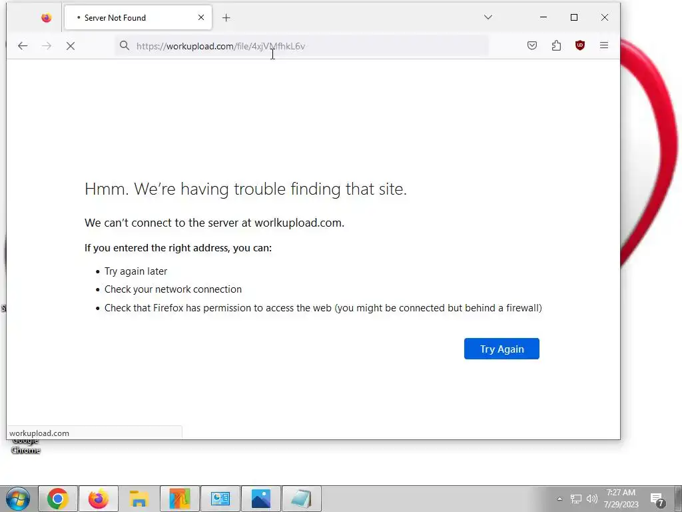Close the Server Not Found tab
Screen dimensions: 682x512
(201, 17)
